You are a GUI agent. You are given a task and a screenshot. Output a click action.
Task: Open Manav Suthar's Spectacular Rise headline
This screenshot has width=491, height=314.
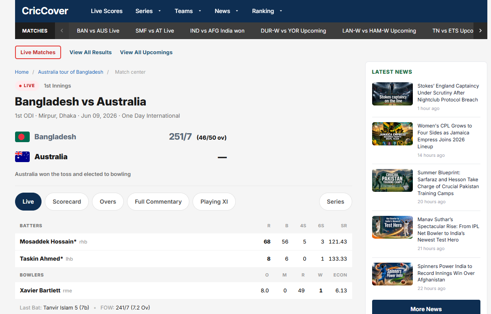(x=449, y=230)
